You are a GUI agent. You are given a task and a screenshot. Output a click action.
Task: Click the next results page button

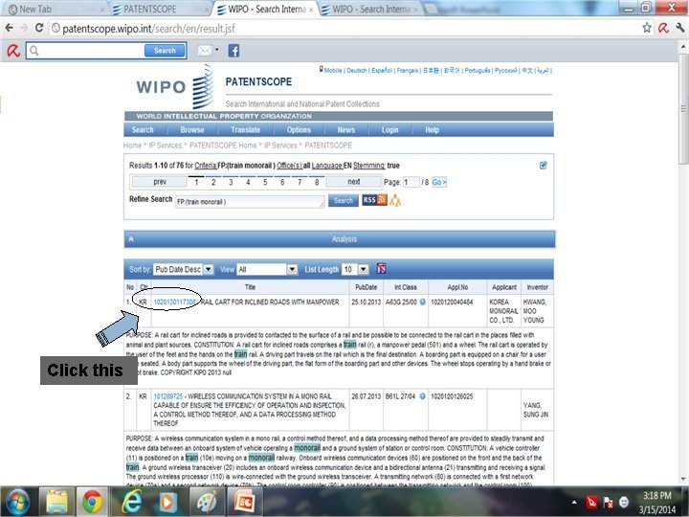(354, 182)
